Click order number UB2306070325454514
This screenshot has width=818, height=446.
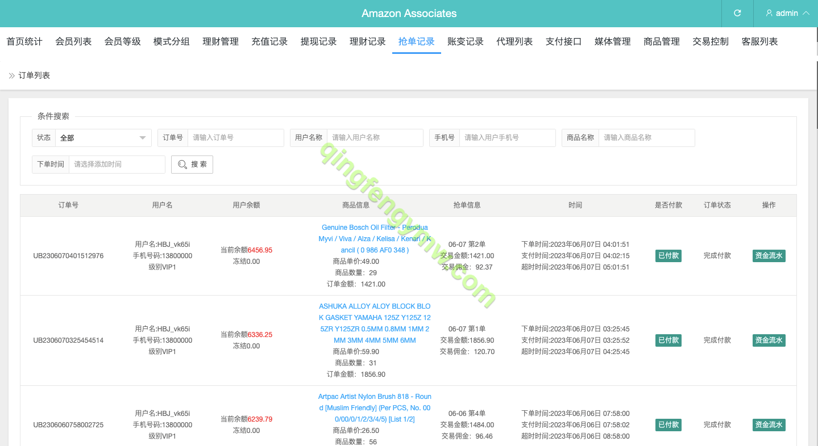(x=68, y=340)
